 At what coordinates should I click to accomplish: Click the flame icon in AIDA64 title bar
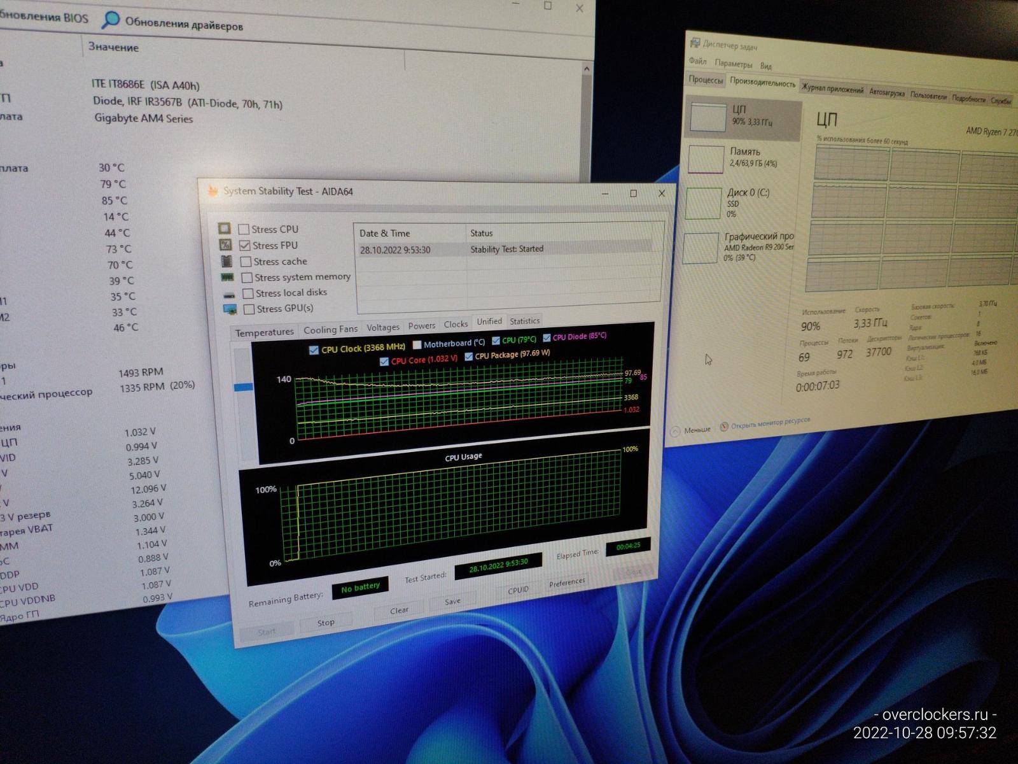tap(213, 190)
